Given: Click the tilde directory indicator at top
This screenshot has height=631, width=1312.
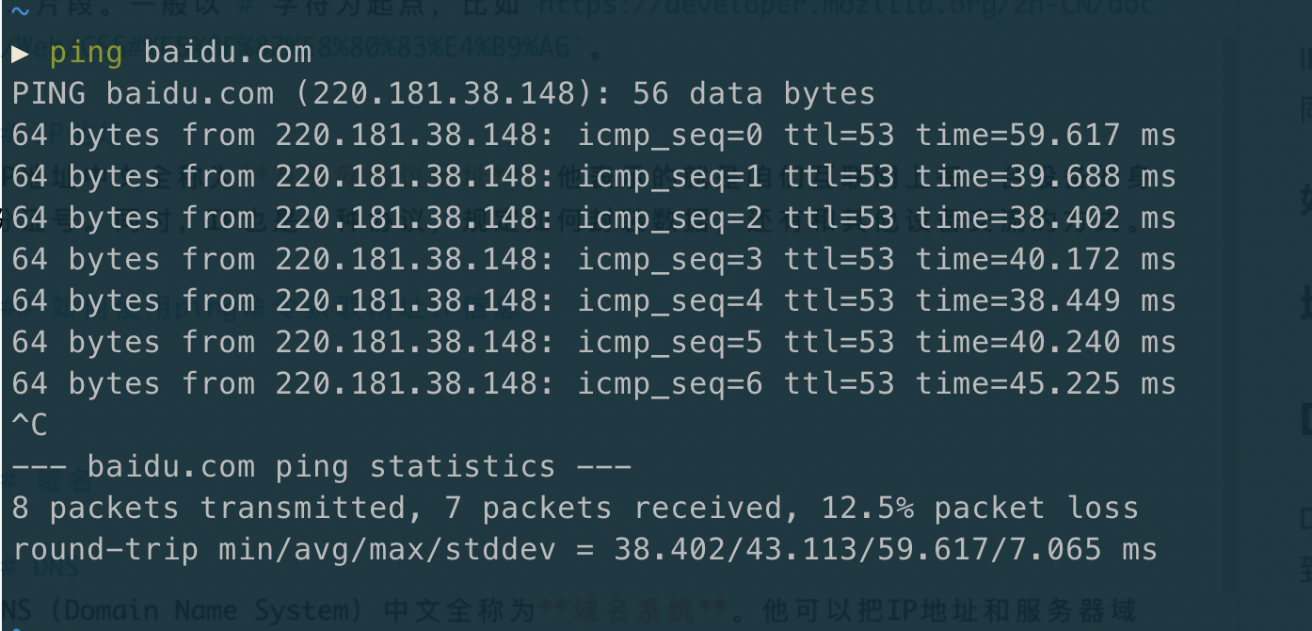Looking at the screenshot, I should 21,9.
